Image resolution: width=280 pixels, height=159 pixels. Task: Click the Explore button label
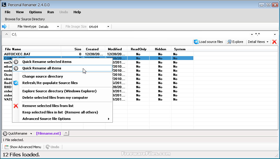point(238,42)
